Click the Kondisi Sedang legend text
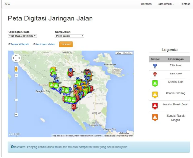Viewport: 193px width, 158px height. 176,93
